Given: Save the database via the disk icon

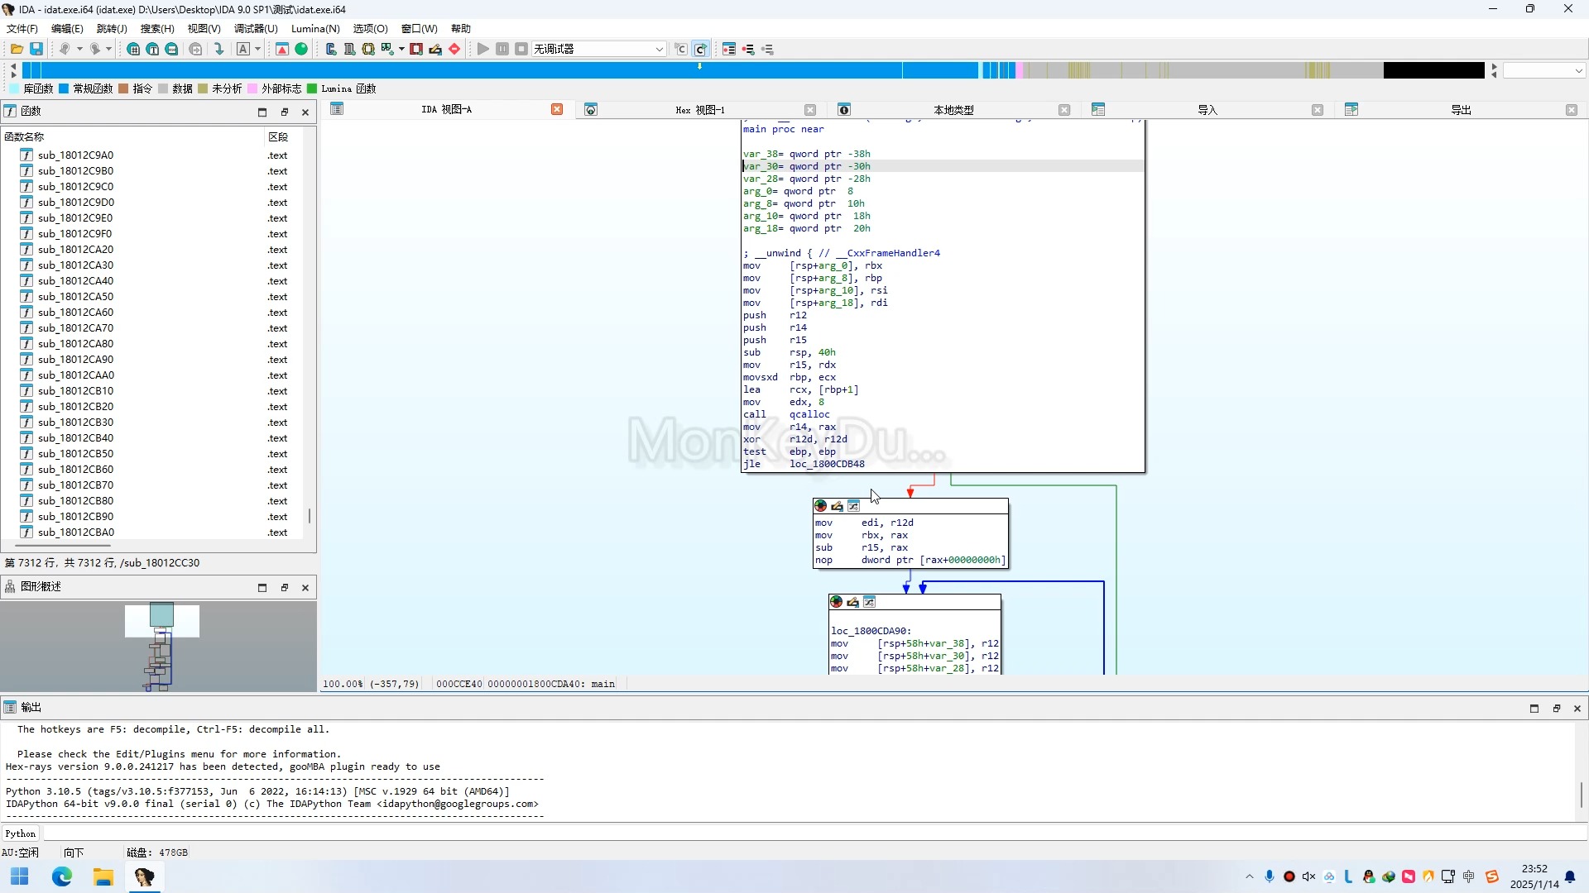Looking at the screenshot, I should point(36,49).
